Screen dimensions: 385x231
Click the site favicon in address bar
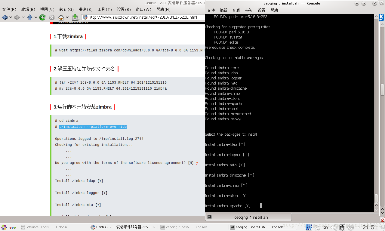(x=85, y=17)
